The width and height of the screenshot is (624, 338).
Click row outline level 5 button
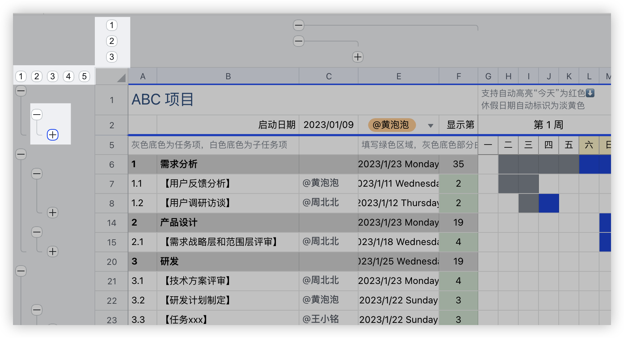point(84,76)
